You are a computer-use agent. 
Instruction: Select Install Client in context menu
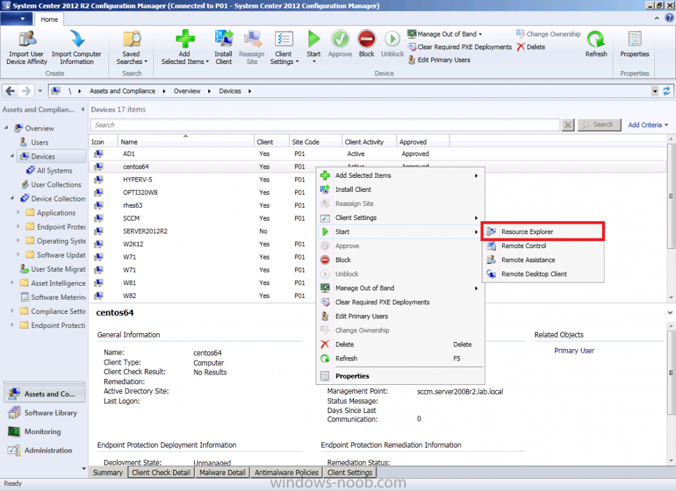(x=400, y=189)
